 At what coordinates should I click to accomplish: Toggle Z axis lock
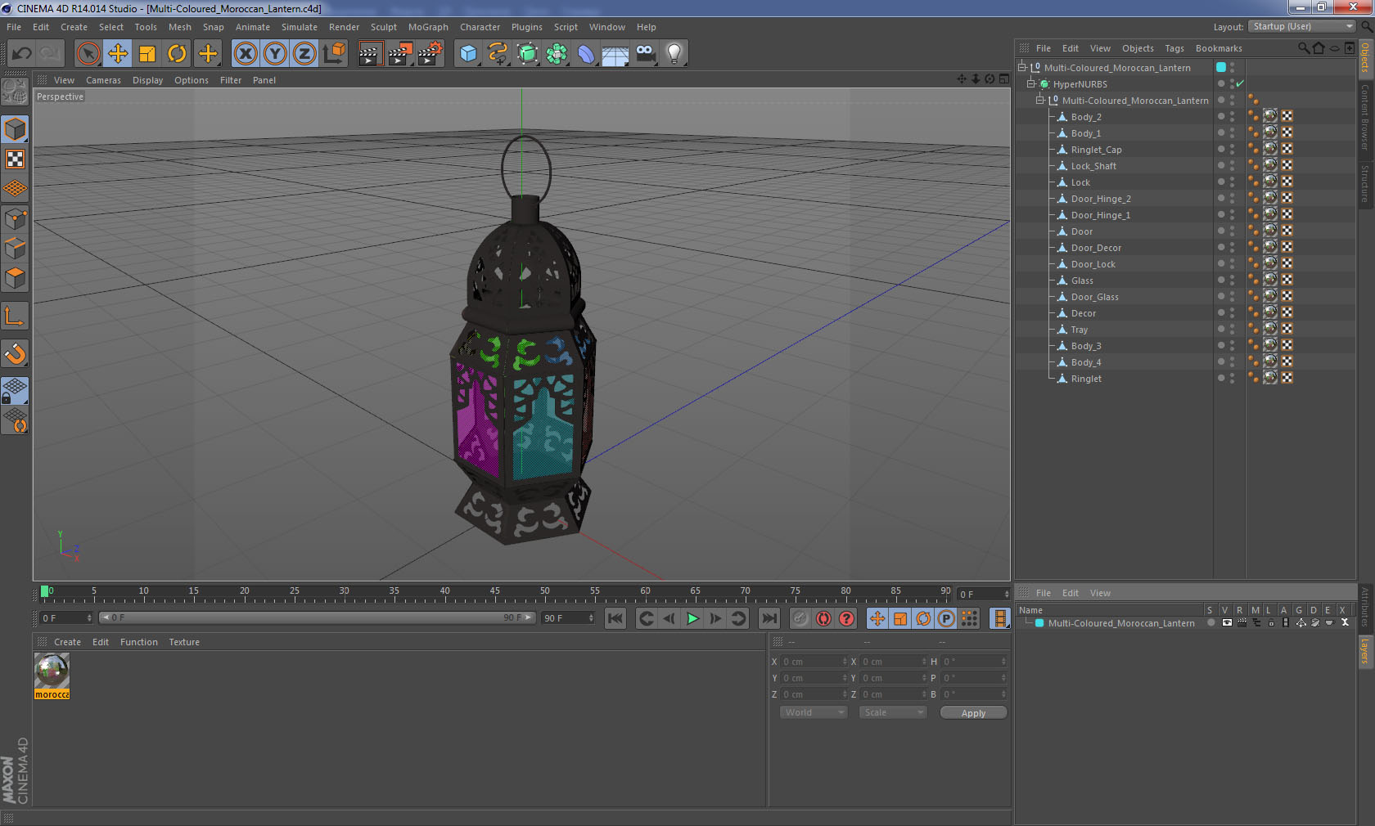[x=304, y=54]
